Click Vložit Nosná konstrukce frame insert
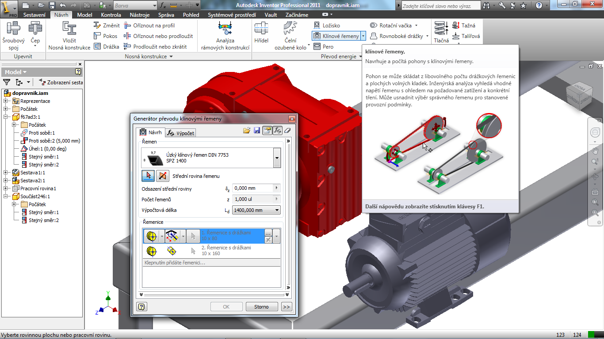This screenshot has height=339, width=604. [69, 35]
